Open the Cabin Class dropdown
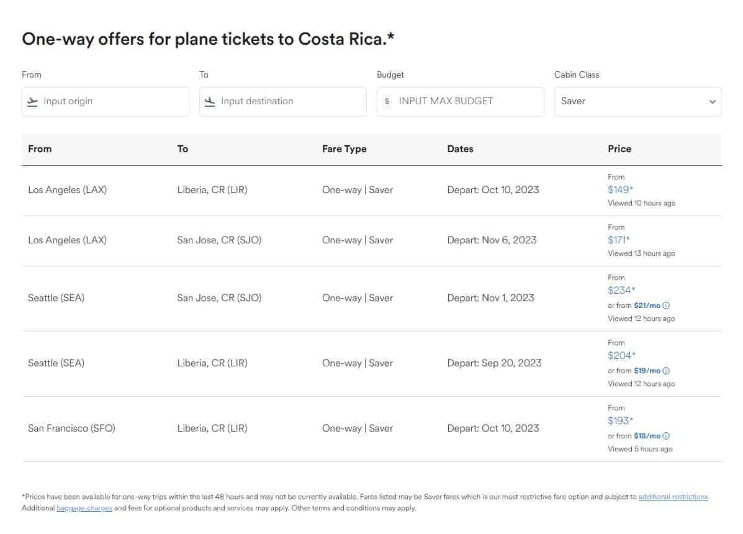Viewport: 743px width, 534px height. (637, 101)
